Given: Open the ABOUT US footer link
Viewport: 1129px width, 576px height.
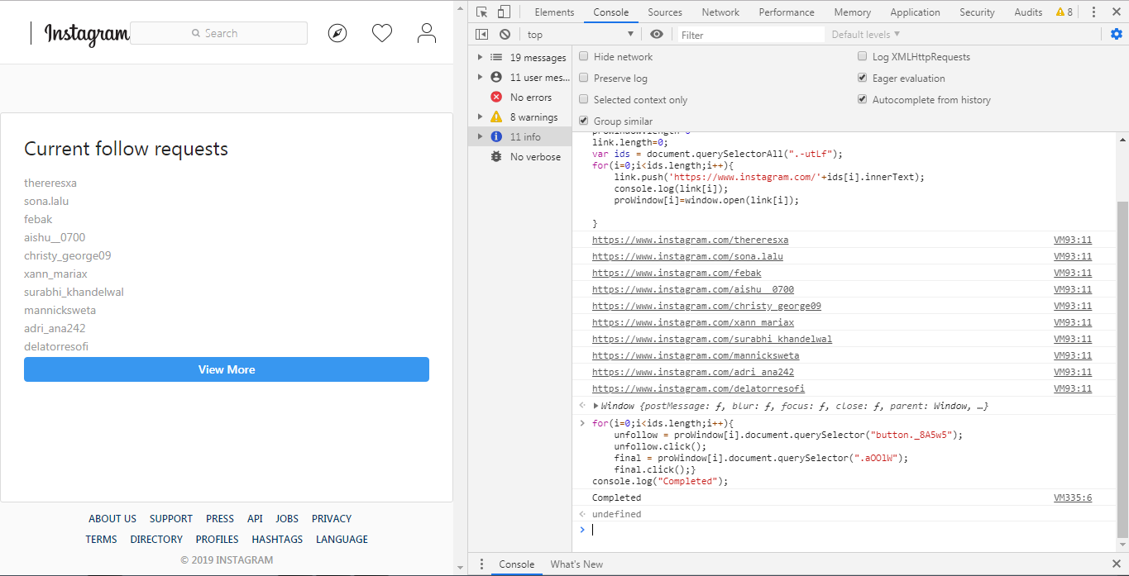Looking at the screenshot, I should 112,519.
